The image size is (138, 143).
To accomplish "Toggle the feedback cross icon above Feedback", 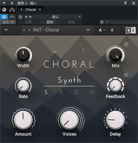I will pos(126,75).
